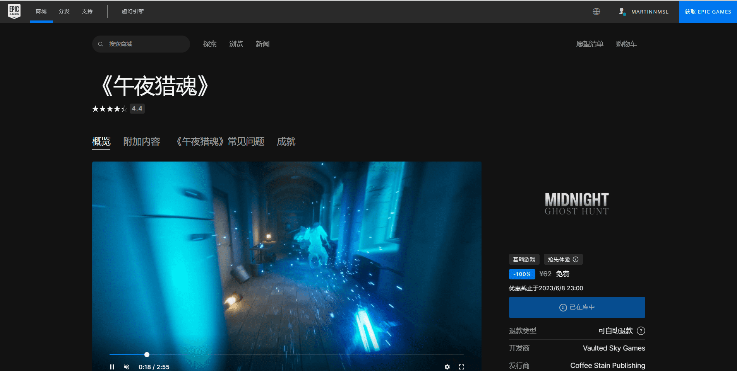Go to the 浏览 section

(236, 44)
